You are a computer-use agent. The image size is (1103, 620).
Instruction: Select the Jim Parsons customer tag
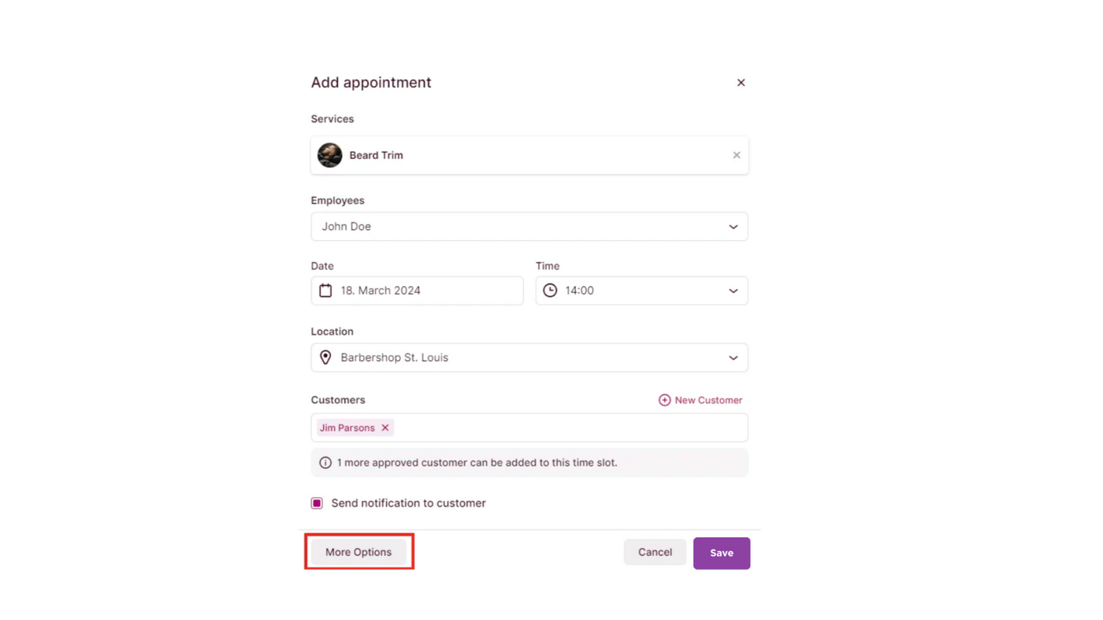coord(347,428)
